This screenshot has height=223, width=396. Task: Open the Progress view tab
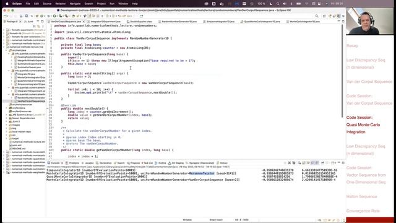134,163
